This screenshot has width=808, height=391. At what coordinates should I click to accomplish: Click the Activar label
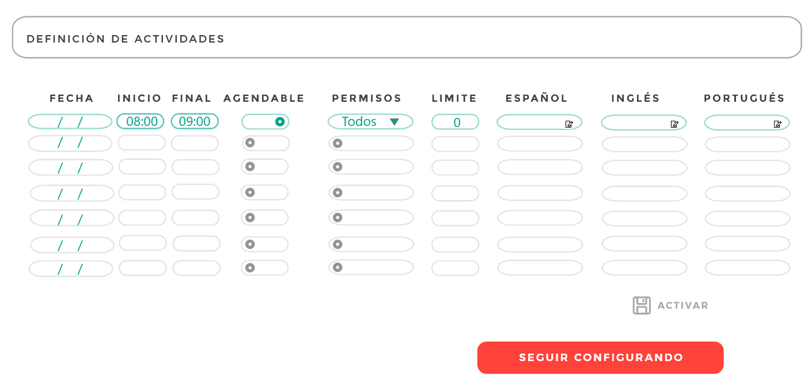[683, 305]
